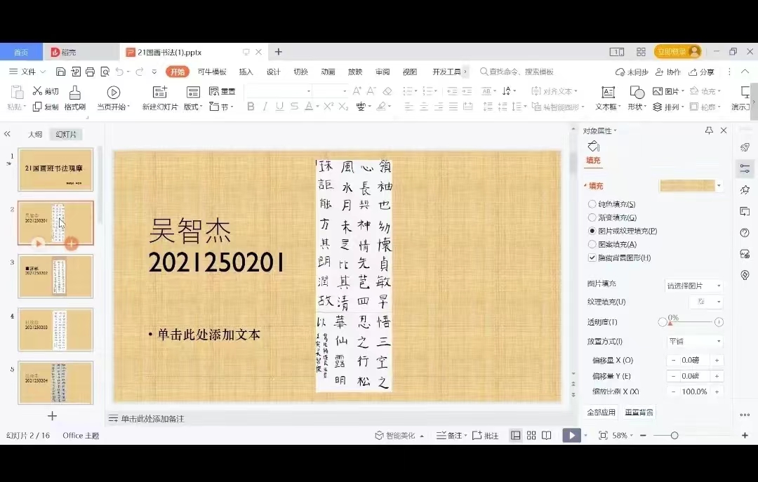Screen dimensions: 758x482
Task: Select slide 3 thumbnail in left panel
Action: (55, 276)
